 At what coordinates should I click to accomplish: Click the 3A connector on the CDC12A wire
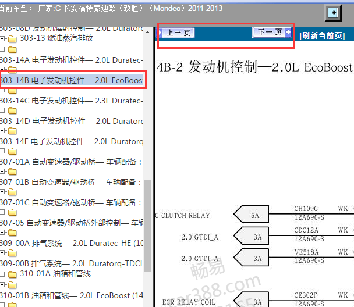[252, 235]
